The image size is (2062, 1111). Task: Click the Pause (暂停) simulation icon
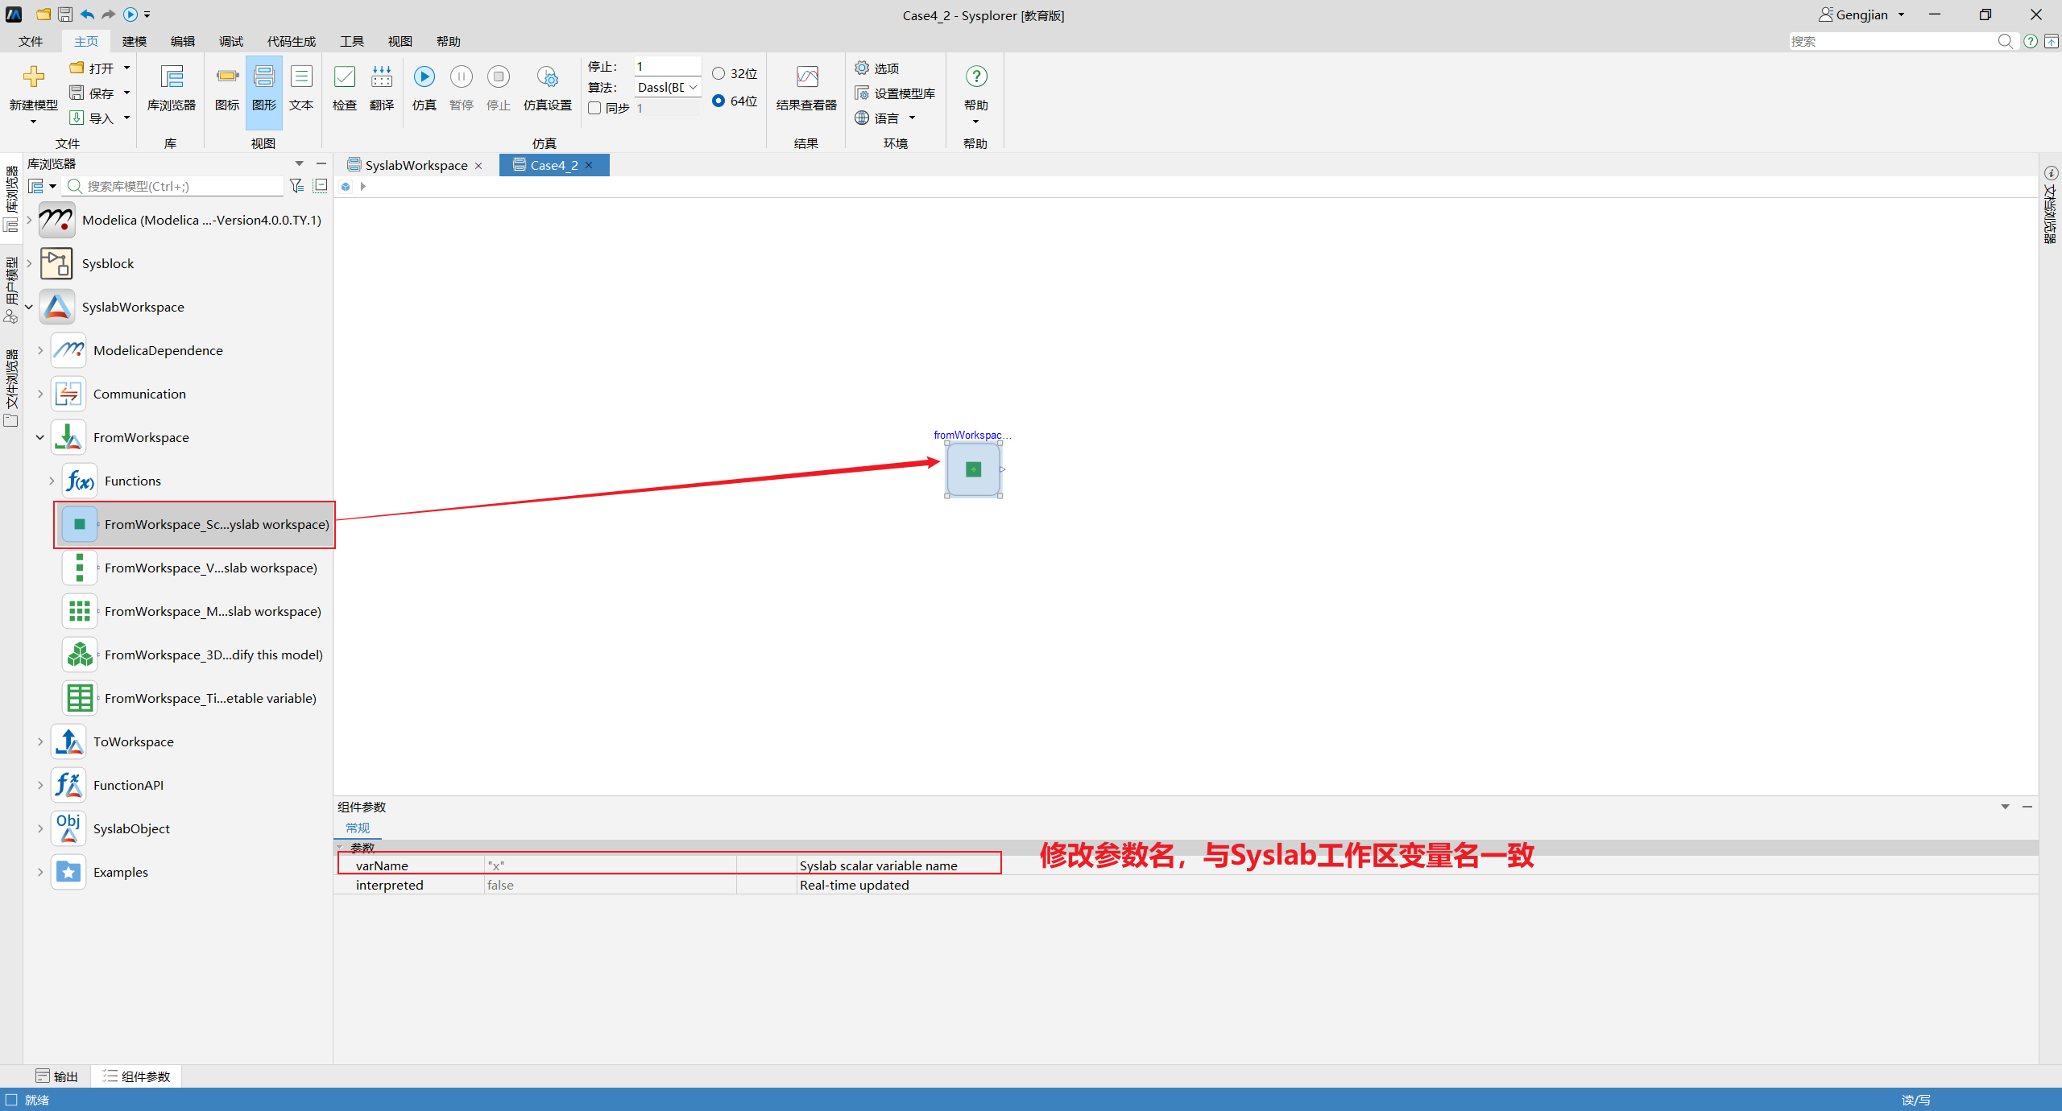pyautogui.click(x=462, y=76)
